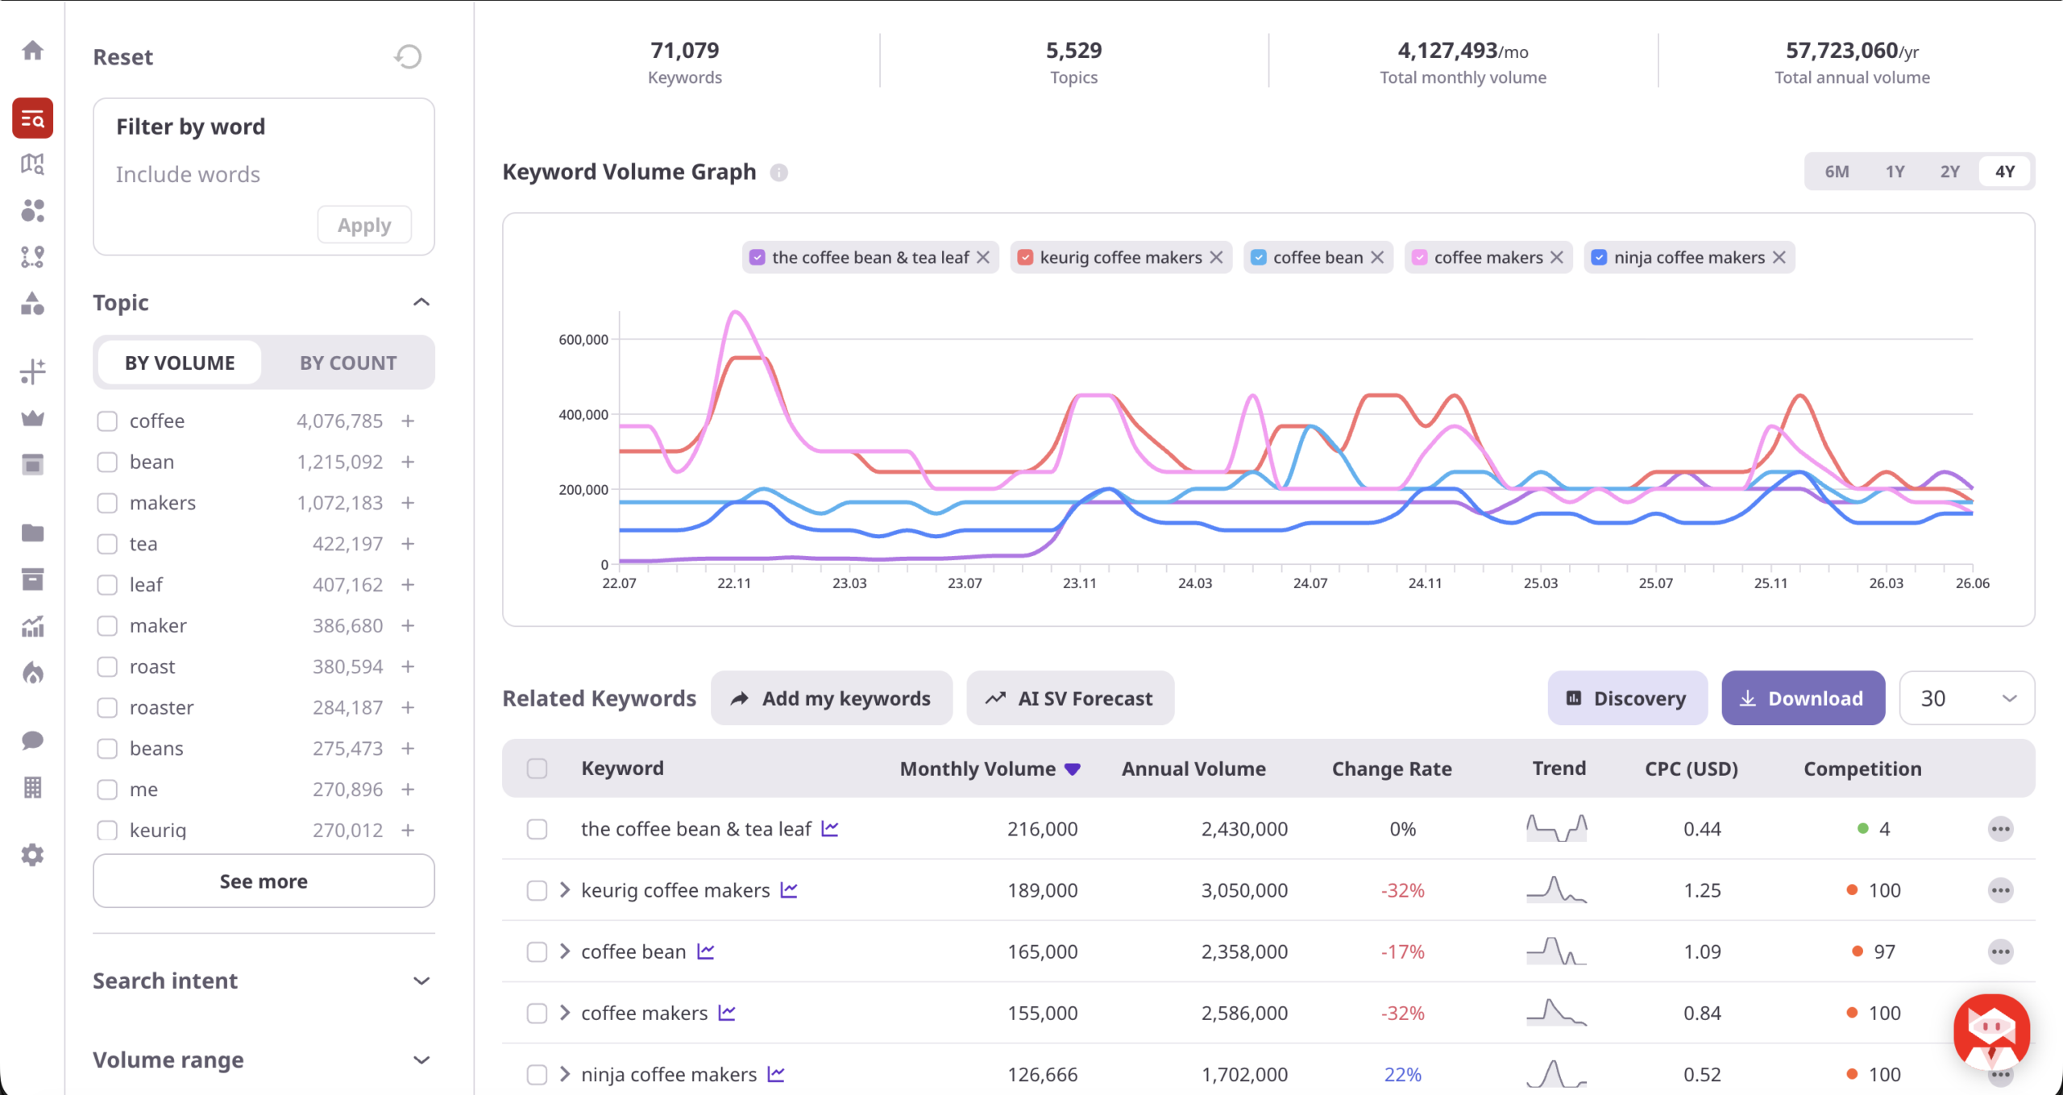
Task: Add the coffee topic with plus icon
Action: [409, 421]
